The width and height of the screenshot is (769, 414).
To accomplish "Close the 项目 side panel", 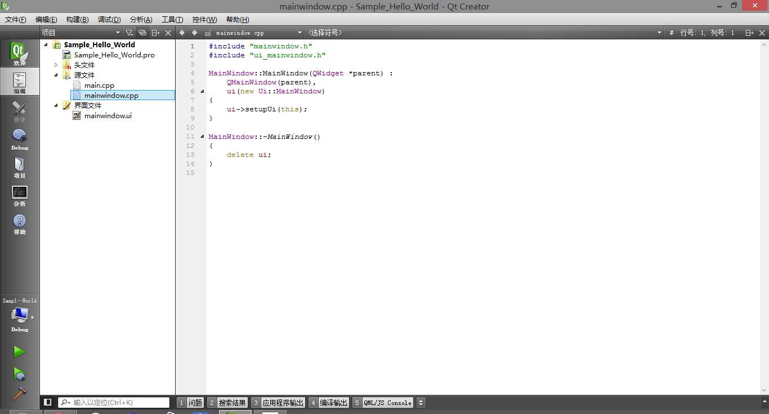I will click(x=168, y=33).
